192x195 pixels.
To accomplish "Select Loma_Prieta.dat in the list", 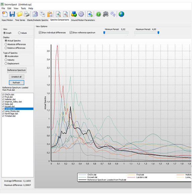I will (12, 111).
